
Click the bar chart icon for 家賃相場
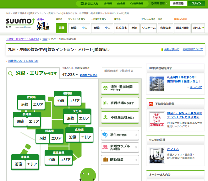point(105,103)
